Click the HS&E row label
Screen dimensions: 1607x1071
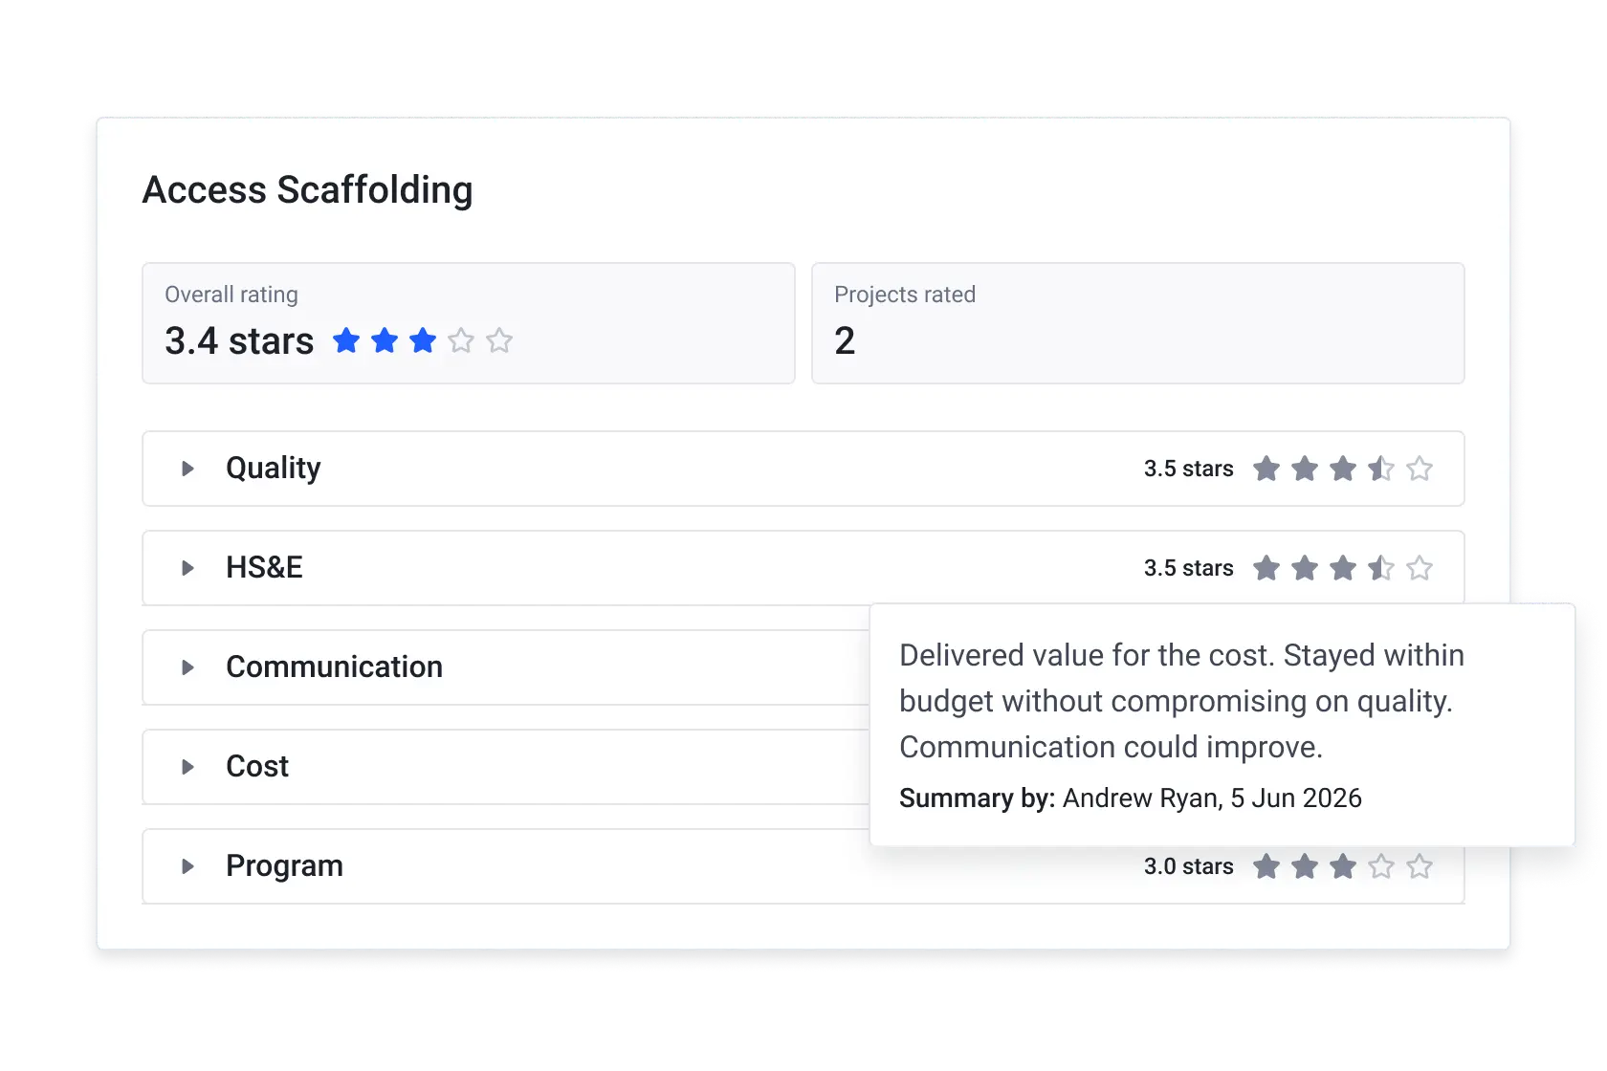coord(264,568)
